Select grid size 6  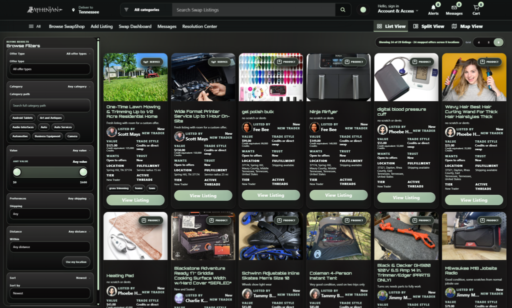pos(498,42)
